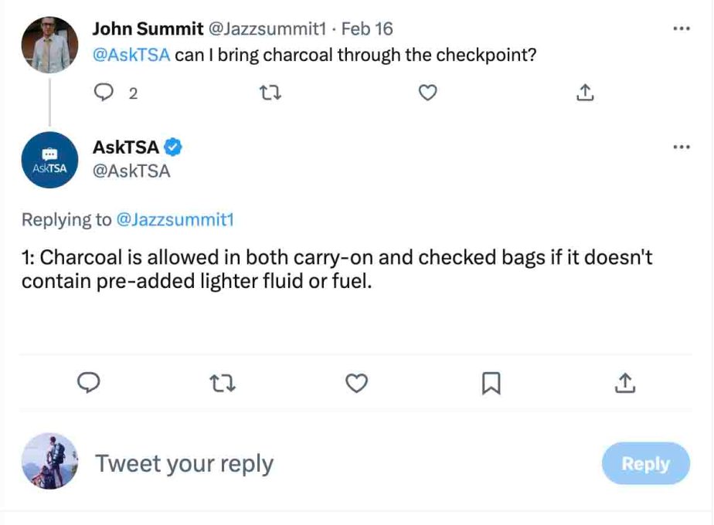Click reply bubble on John Summit's tweet
Image resolution: width=714 pixels, height=525 pixels.
104,93
